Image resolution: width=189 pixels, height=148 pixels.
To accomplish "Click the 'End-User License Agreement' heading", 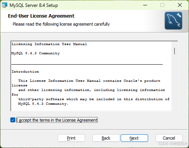I will pos(41,16).
